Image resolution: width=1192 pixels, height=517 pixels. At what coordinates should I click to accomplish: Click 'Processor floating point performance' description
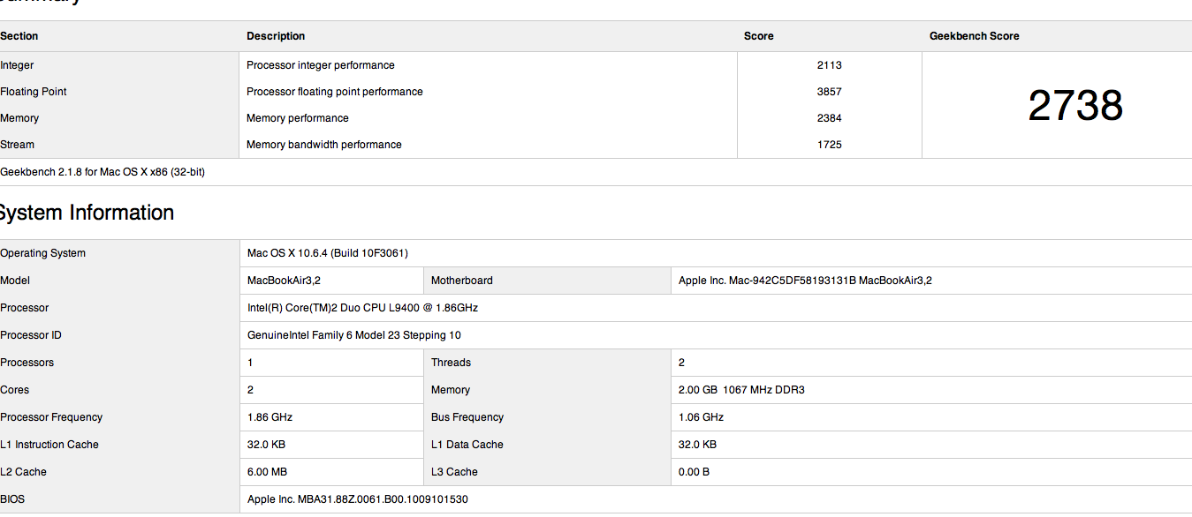(335, 92)
